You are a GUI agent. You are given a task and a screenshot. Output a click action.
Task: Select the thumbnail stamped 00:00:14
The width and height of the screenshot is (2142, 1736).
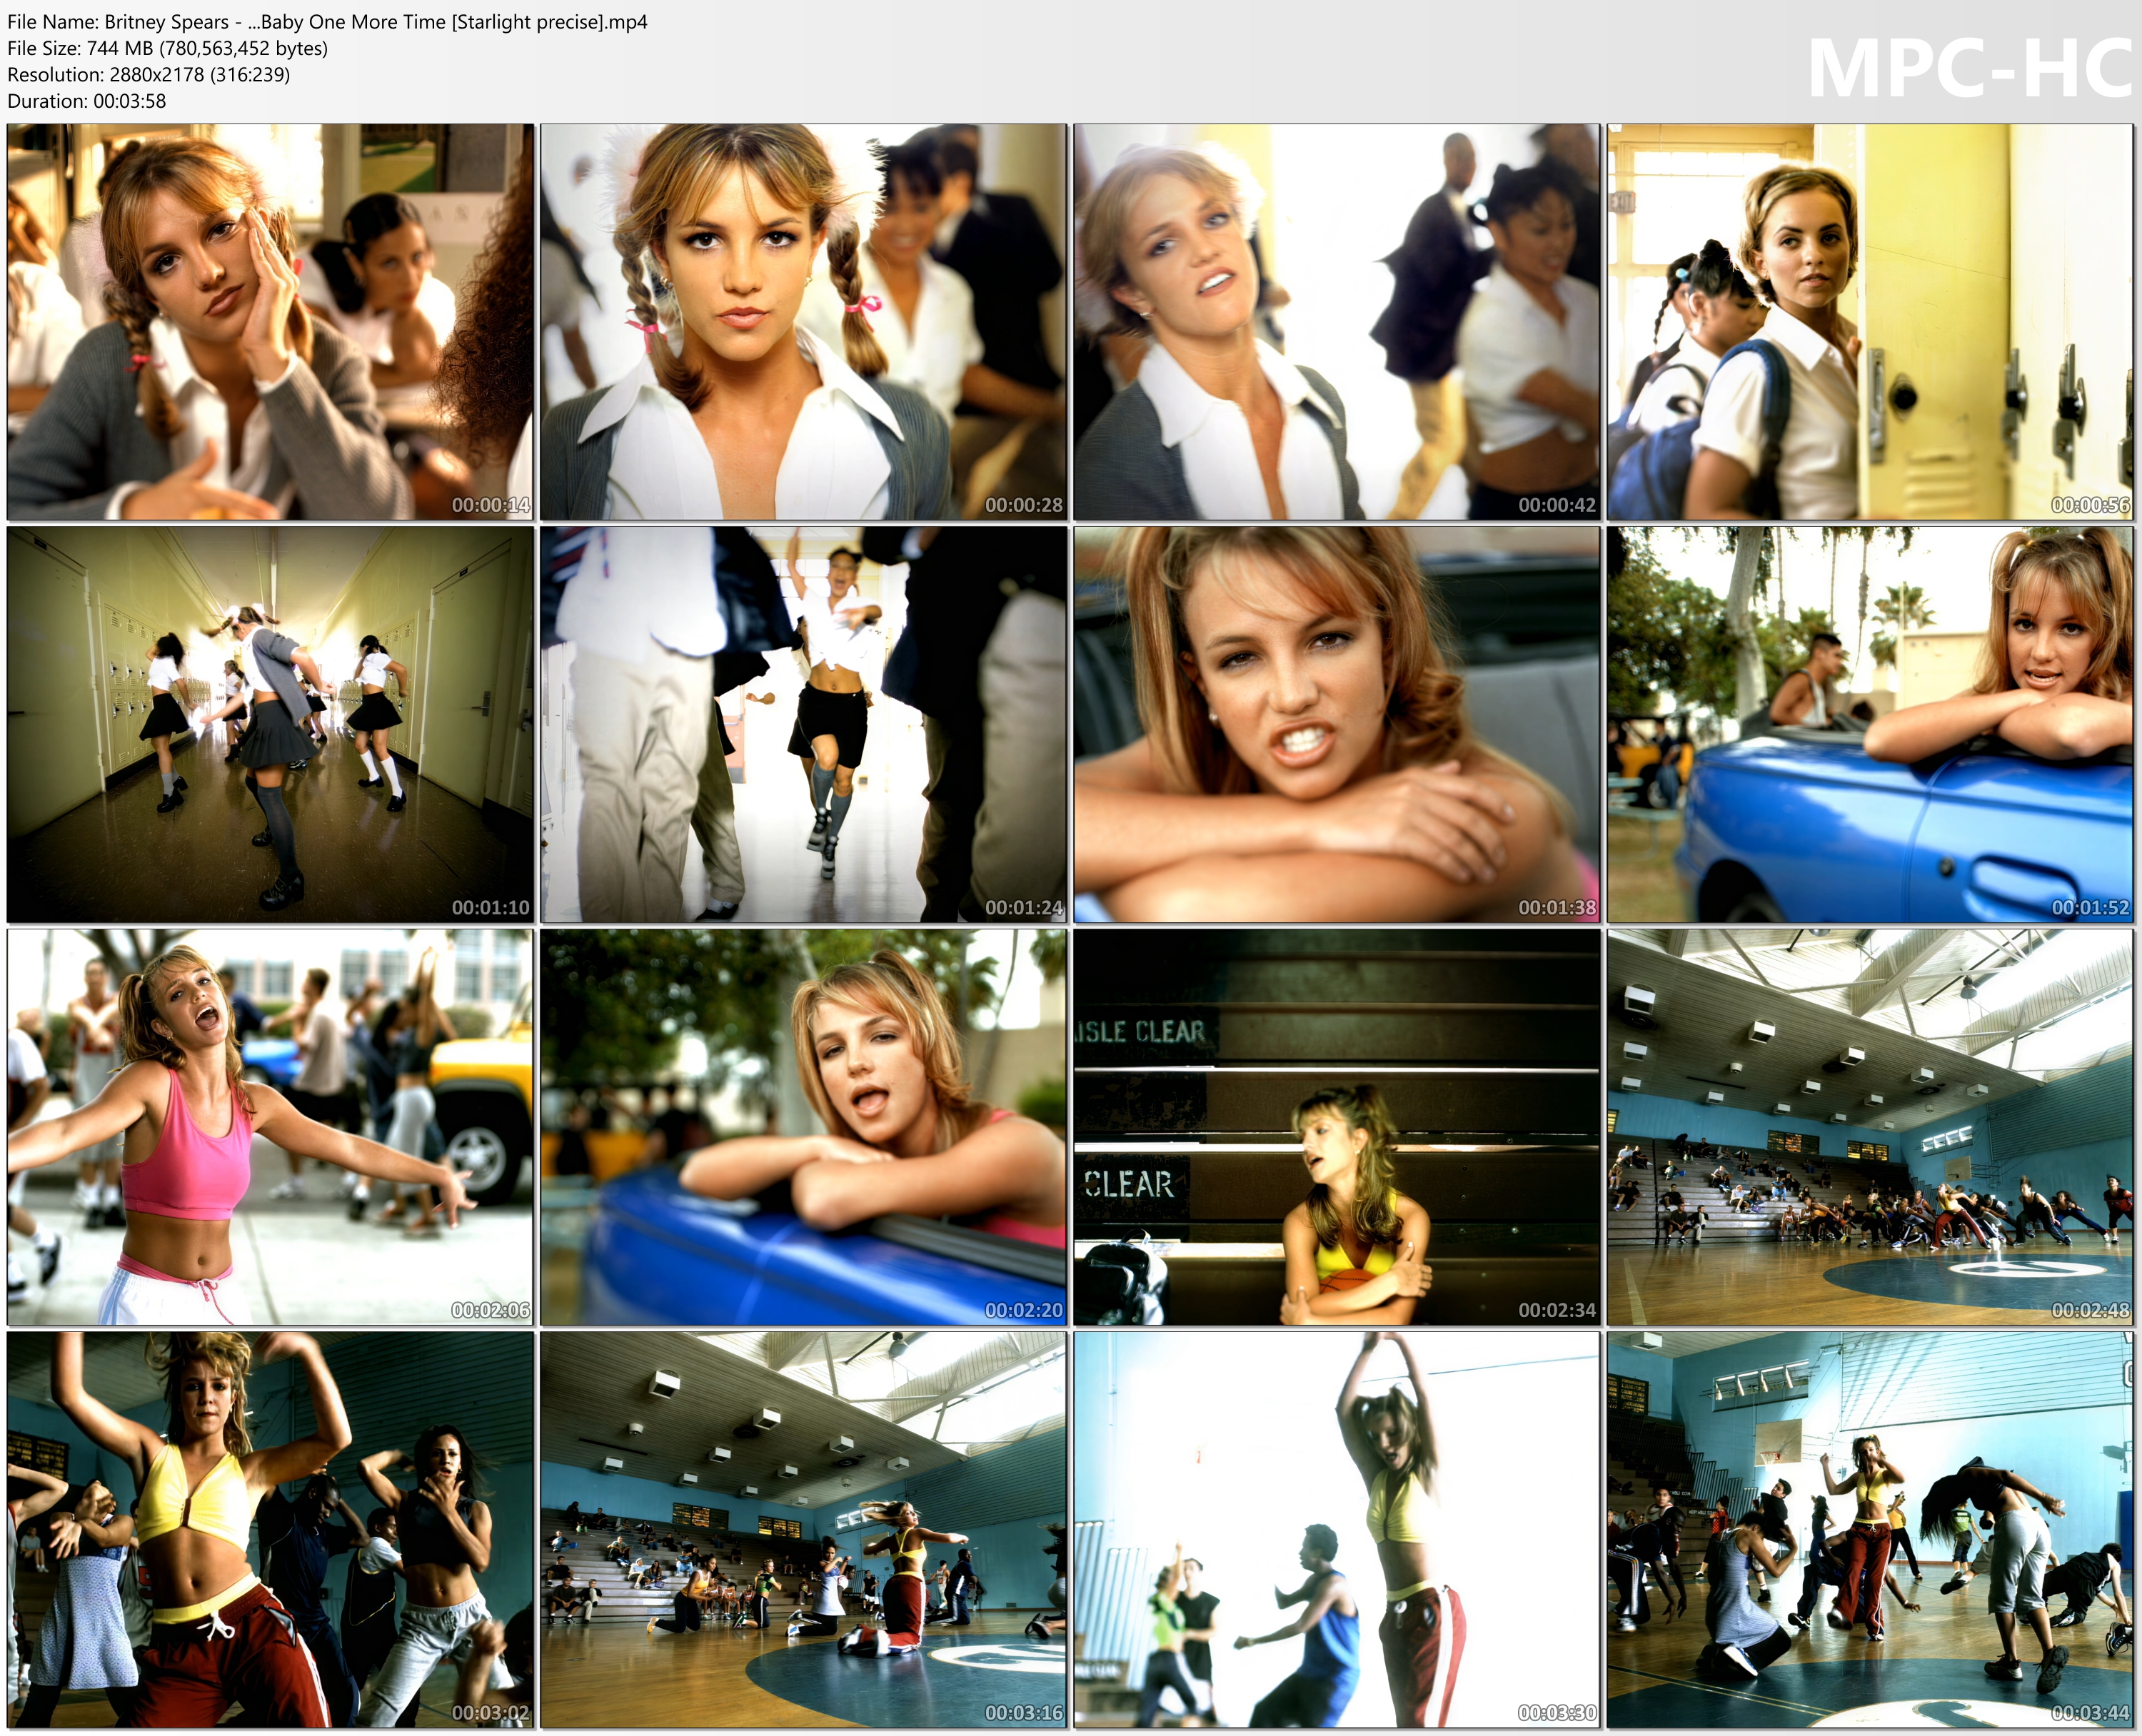(x=270, y=321)
